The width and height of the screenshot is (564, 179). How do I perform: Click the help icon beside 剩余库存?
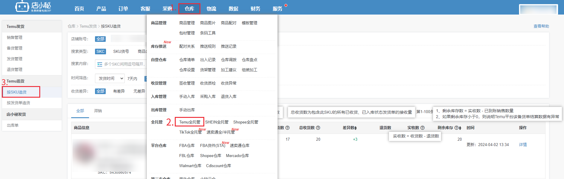456,128
